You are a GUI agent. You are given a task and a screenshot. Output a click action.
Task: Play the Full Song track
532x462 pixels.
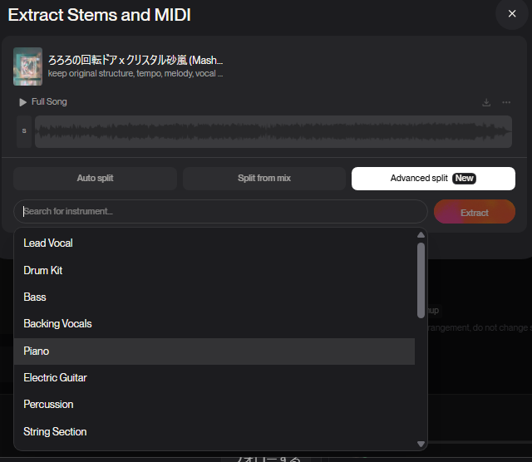(x=22, y=102)
